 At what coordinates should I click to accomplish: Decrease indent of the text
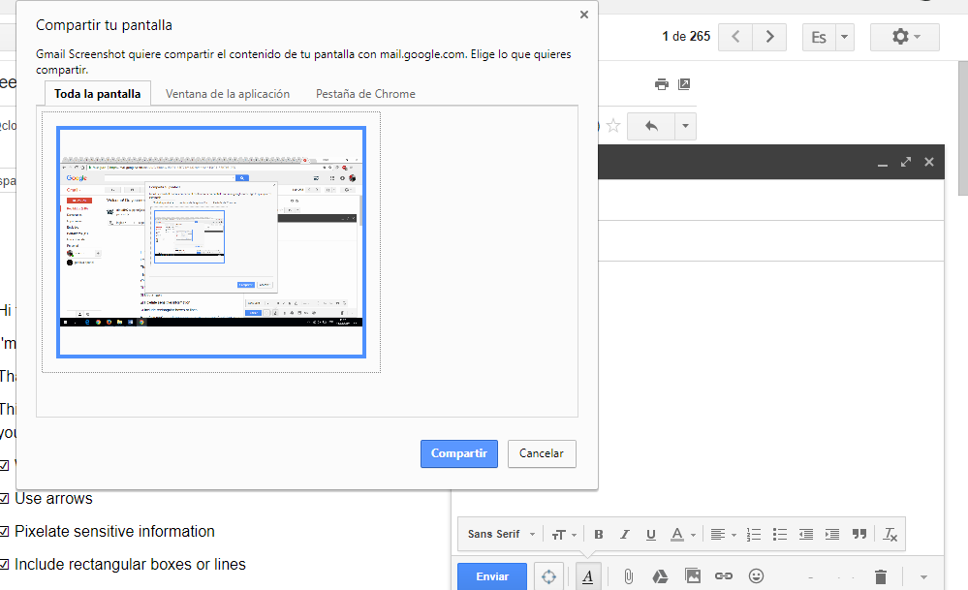tap(805, 535)
